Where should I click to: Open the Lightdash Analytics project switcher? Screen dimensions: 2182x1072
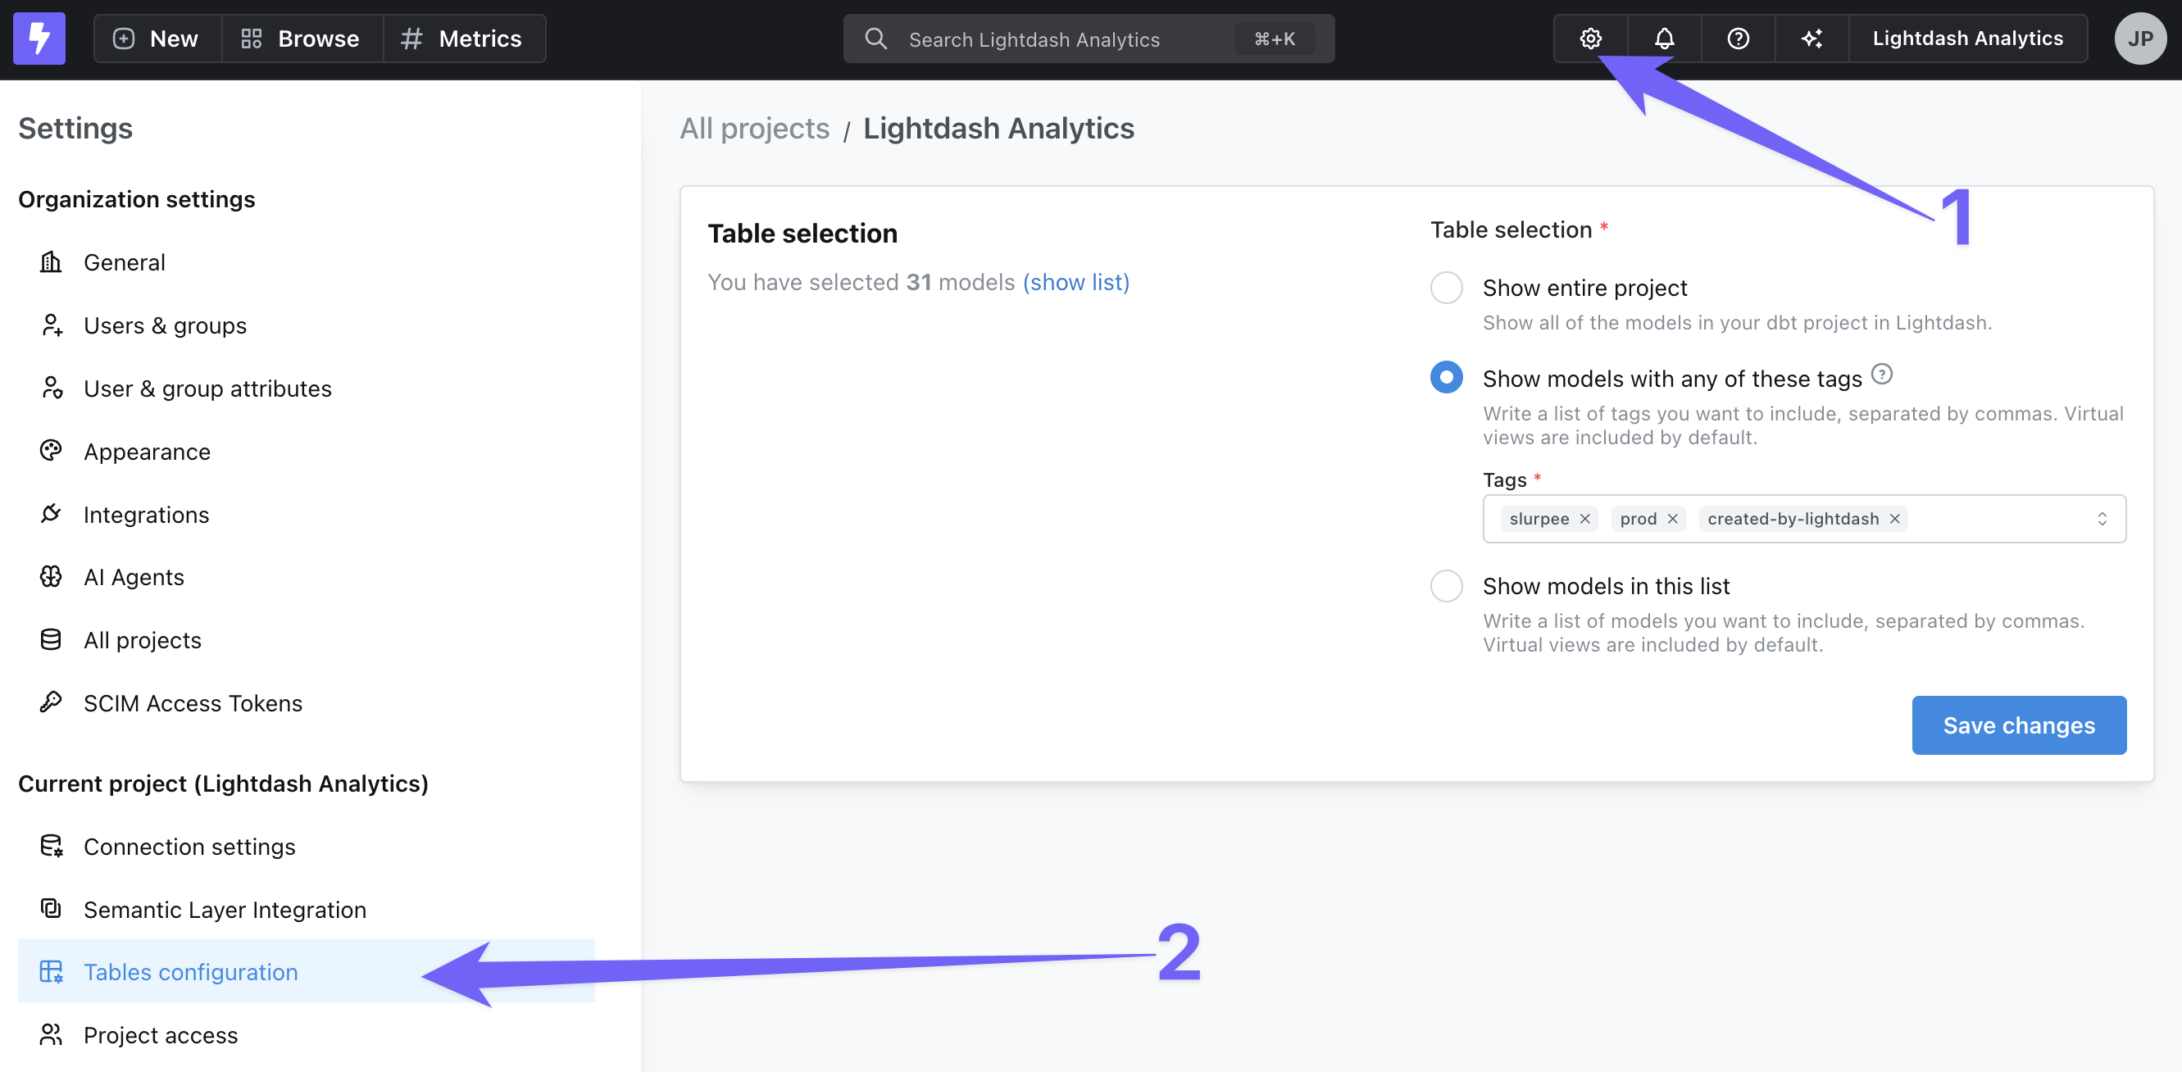click(x=1967, y=38)
